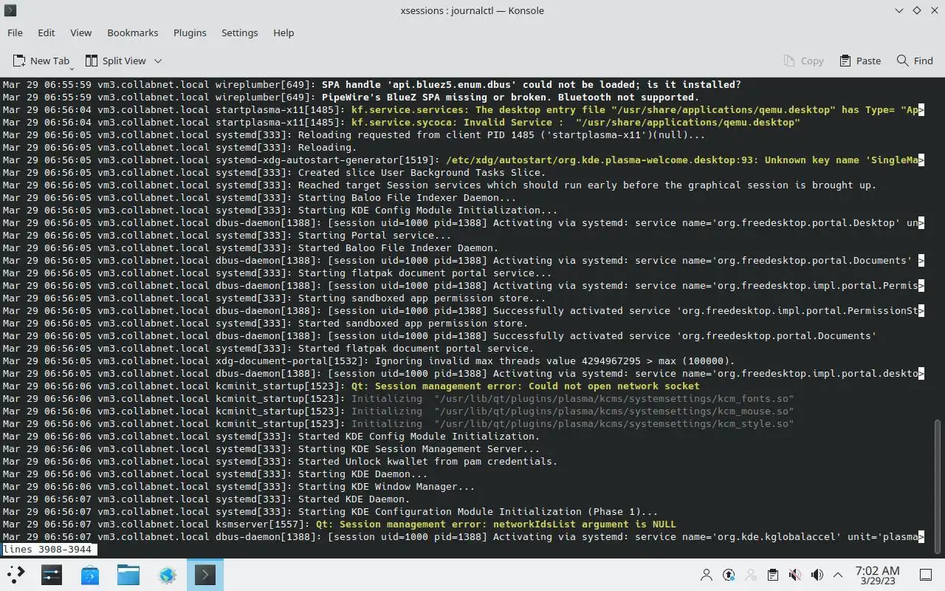Click the 'Starting Baloo File Indexer Daemon...' line
This screenshot has height=591, width=945.
(x=259, y=197)
